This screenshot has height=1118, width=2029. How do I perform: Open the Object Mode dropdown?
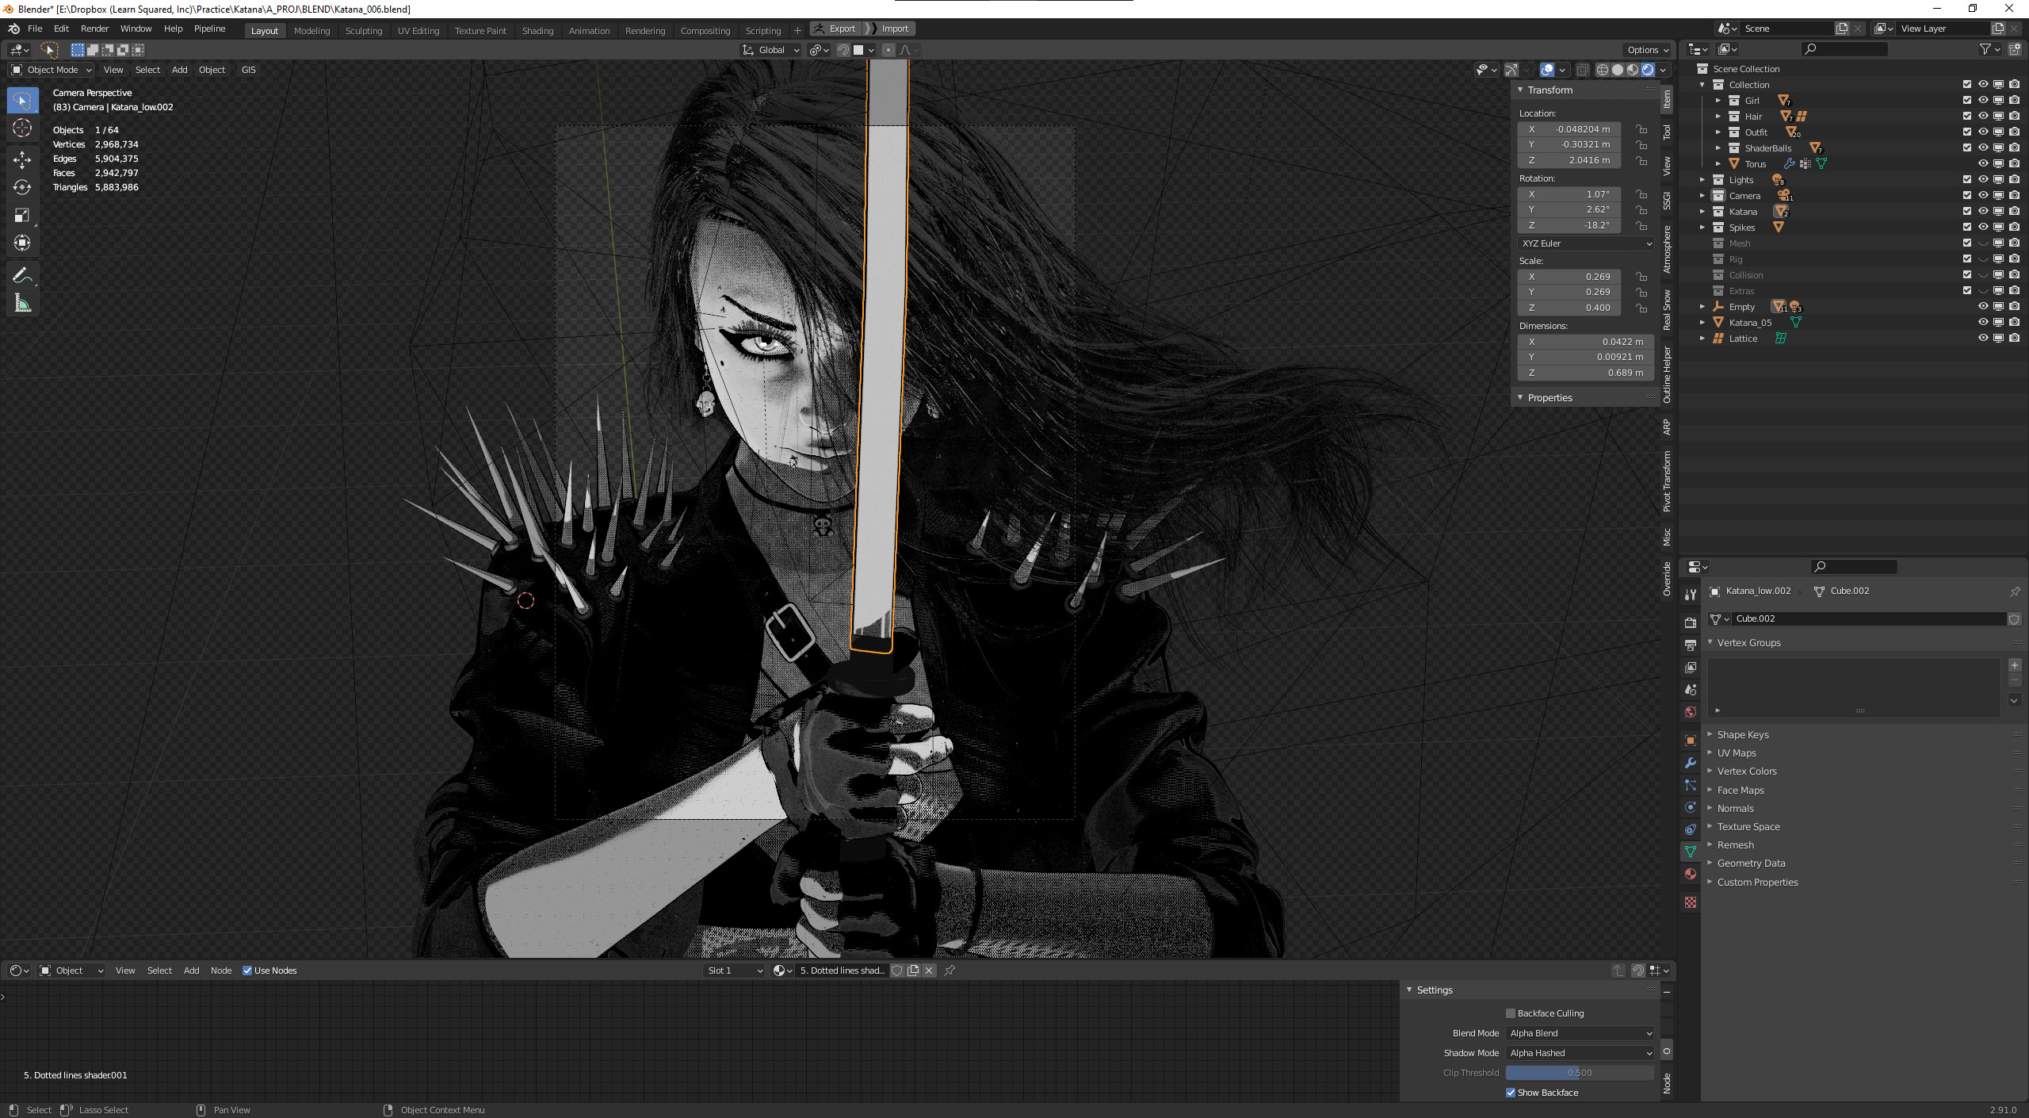pyautogui.click(x=52, y=70)
